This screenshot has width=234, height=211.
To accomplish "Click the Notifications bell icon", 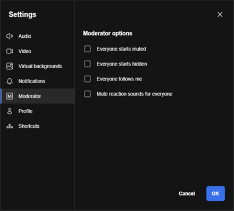I will pos(10,81).
